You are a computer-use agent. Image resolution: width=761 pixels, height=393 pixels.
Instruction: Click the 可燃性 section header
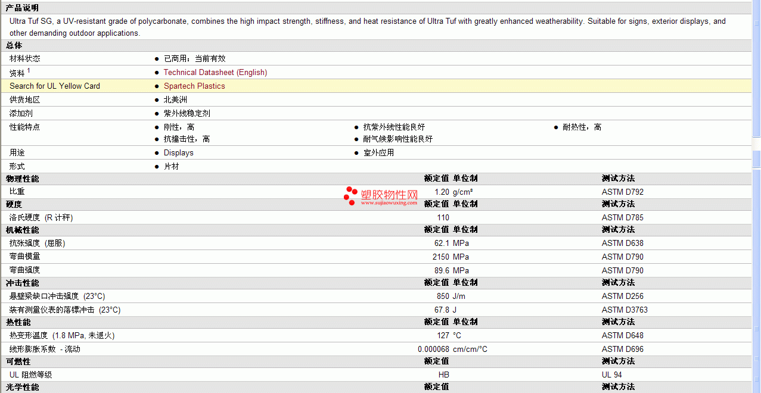pos(18,361)
